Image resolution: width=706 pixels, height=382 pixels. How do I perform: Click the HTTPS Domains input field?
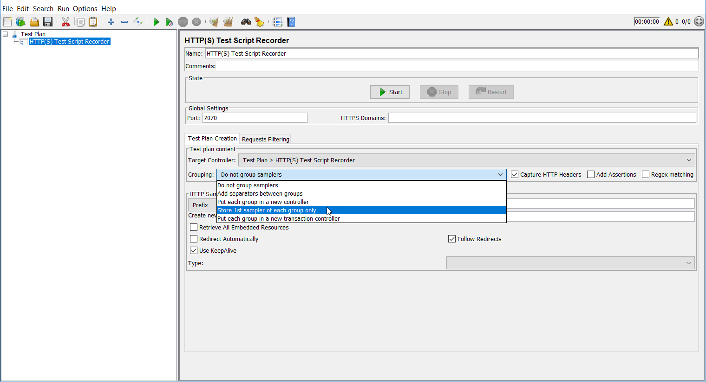(542, 118)
